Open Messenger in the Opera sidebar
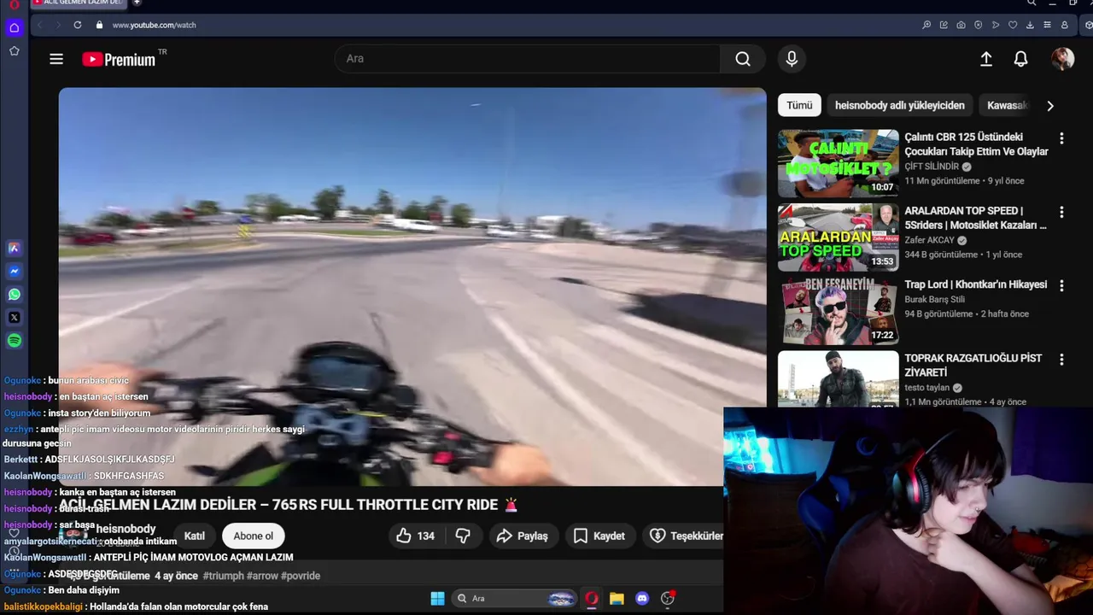The image size is (1093, 615). [x=15, y=272]
